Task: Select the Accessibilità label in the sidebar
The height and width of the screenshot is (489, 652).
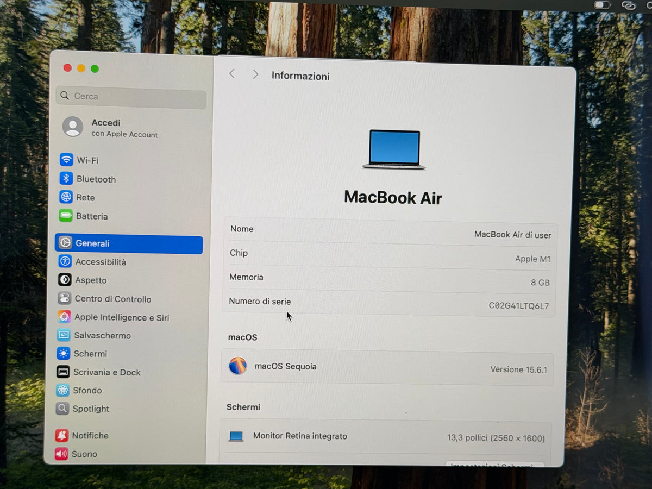Action: click(x=101, y=262)
